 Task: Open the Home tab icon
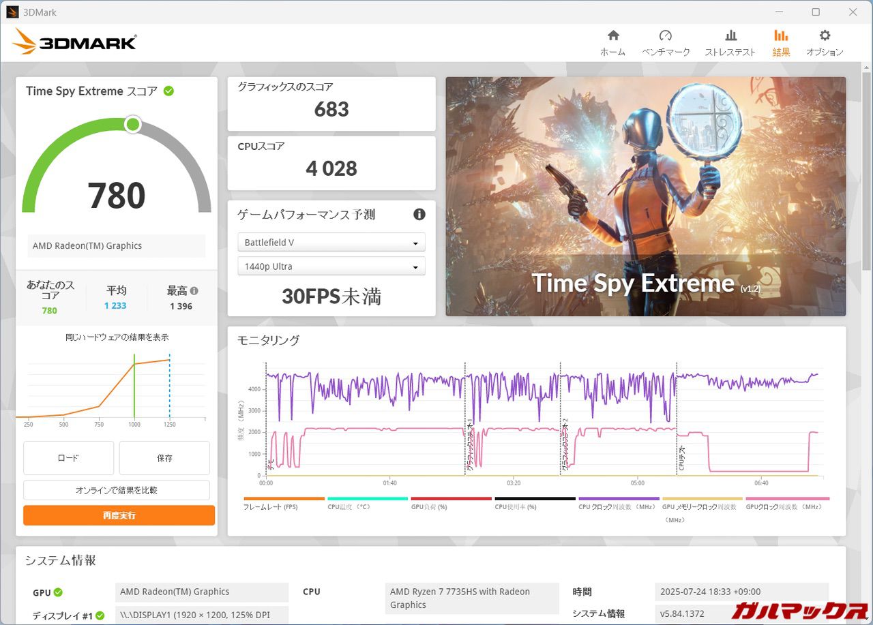pyautogui.click(x=612, y=36)
